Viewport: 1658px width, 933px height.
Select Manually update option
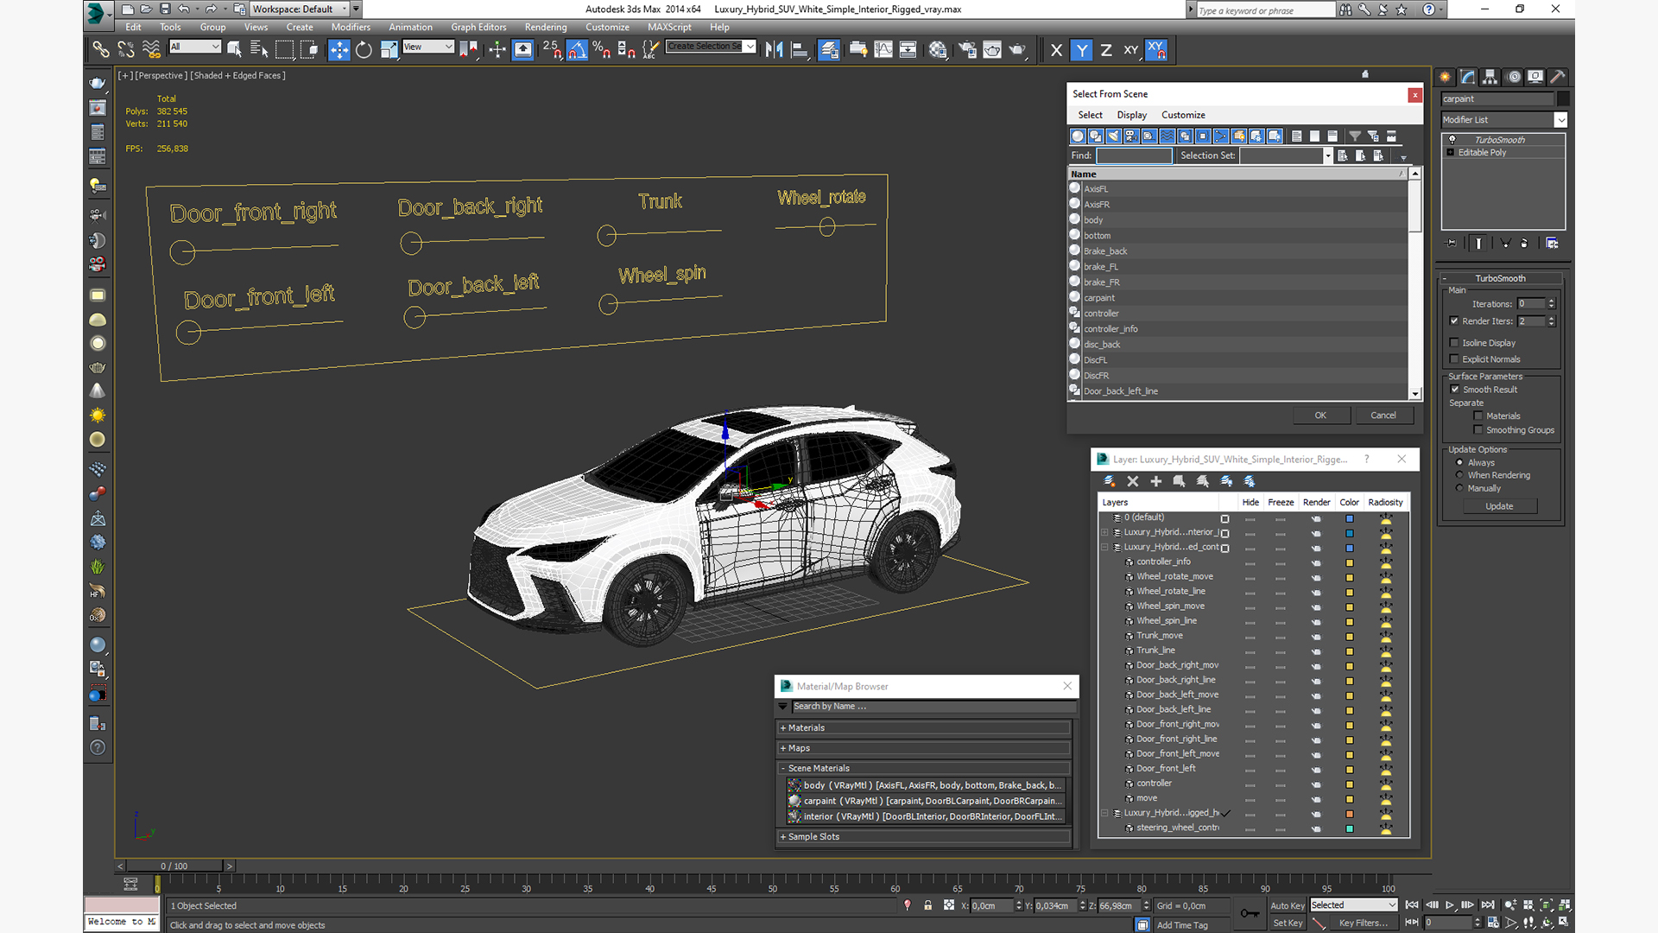point(1460,488)
